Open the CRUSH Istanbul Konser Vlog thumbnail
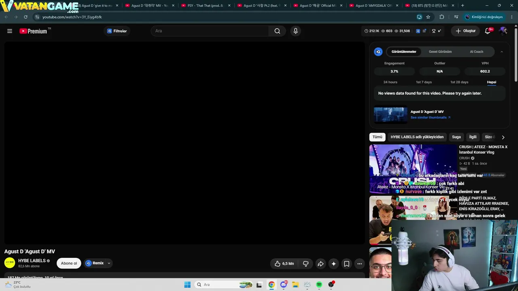Image resolution: width=518 pixels, height=291 pixels. (413, 169)
